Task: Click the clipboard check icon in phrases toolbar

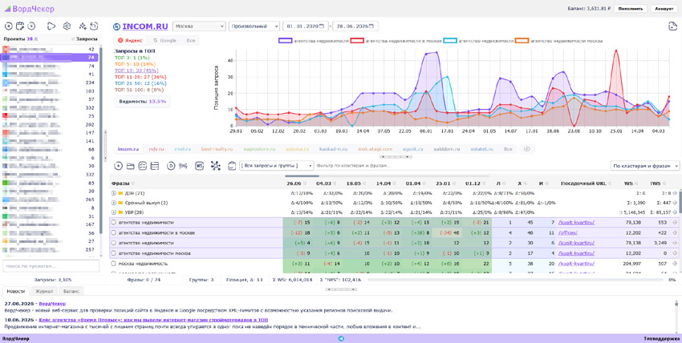Action: point(232,165)
